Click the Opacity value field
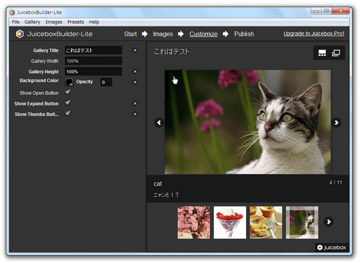 [x=106, y=82]
